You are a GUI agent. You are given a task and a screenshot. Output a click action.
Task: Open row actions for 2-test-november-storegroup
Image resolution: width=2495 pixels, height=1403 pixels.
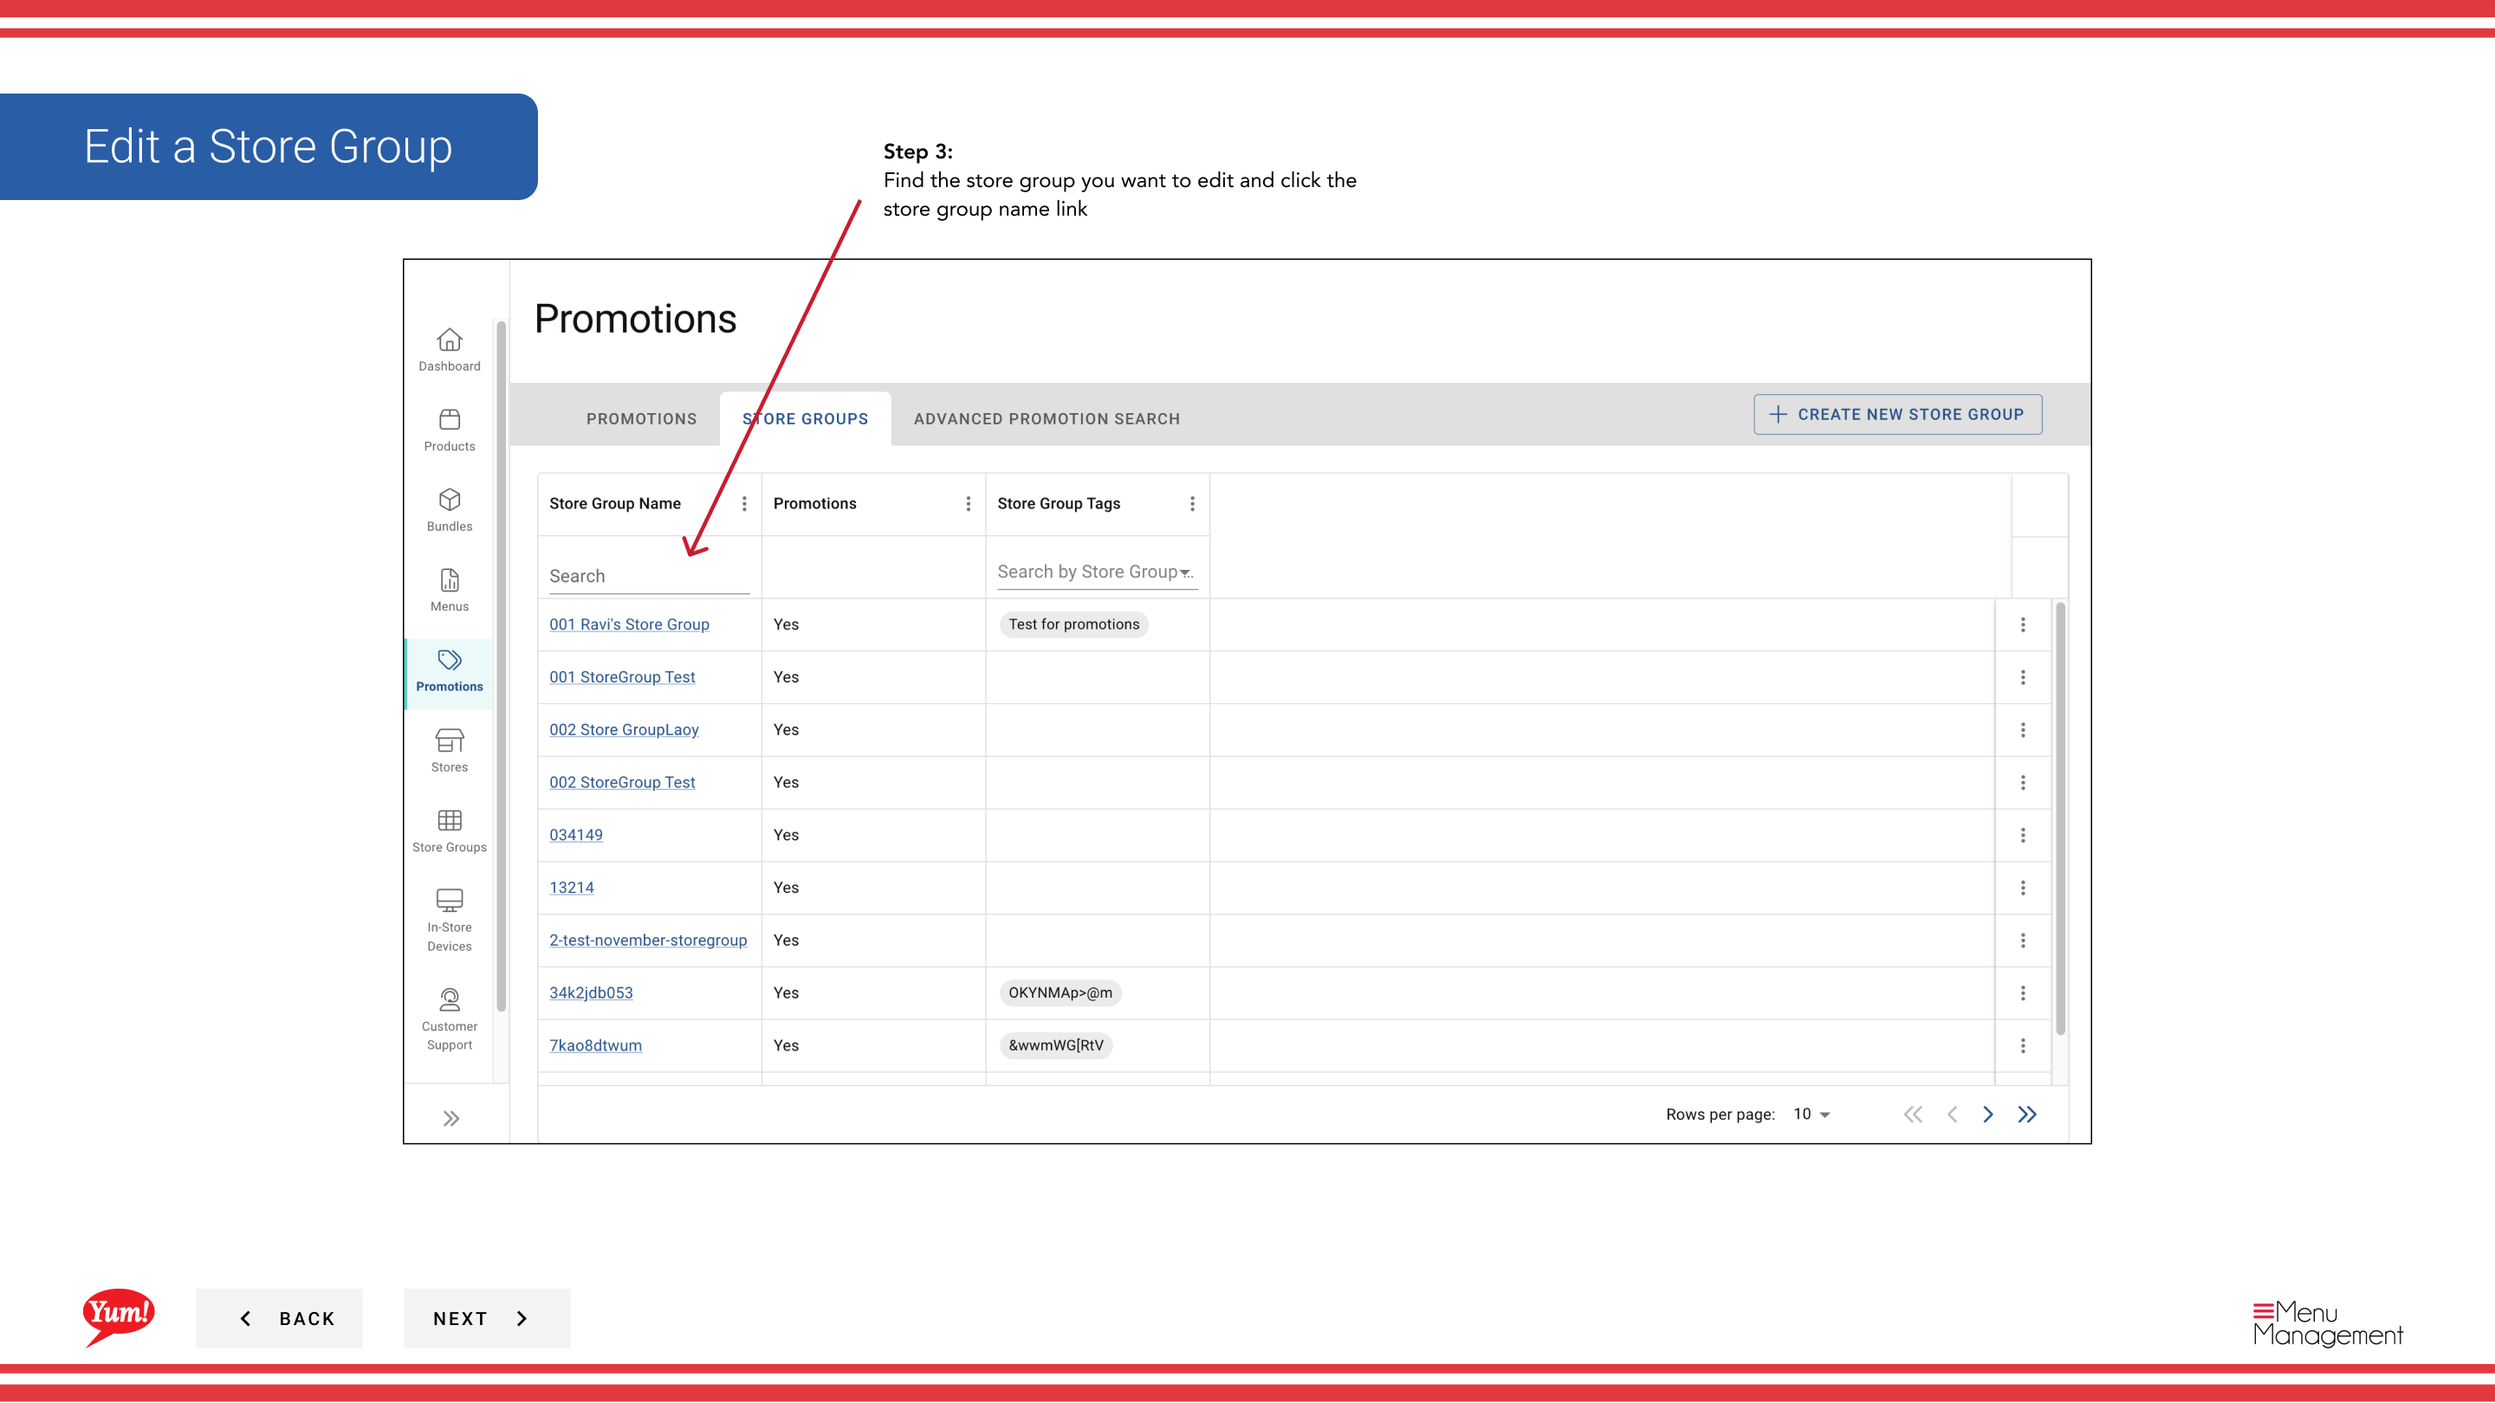point(2022,941)
